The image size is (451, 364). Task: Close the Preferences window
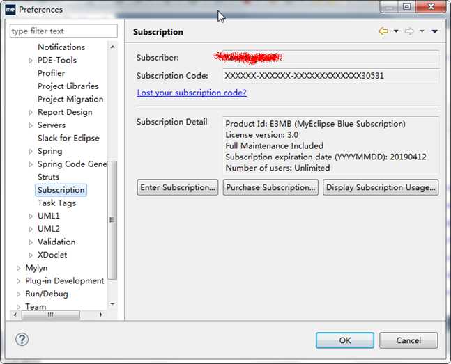click(x=431, y=6)
